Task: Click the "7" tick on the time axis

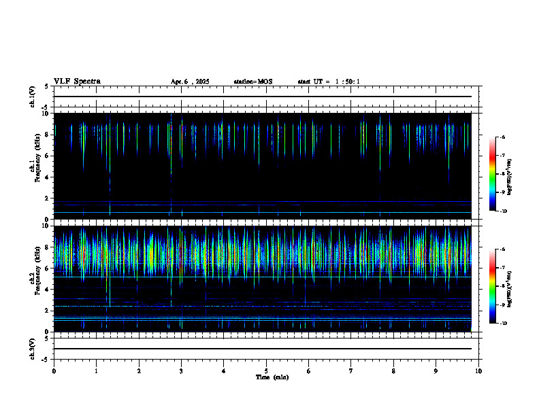Action: coord(351,371)
